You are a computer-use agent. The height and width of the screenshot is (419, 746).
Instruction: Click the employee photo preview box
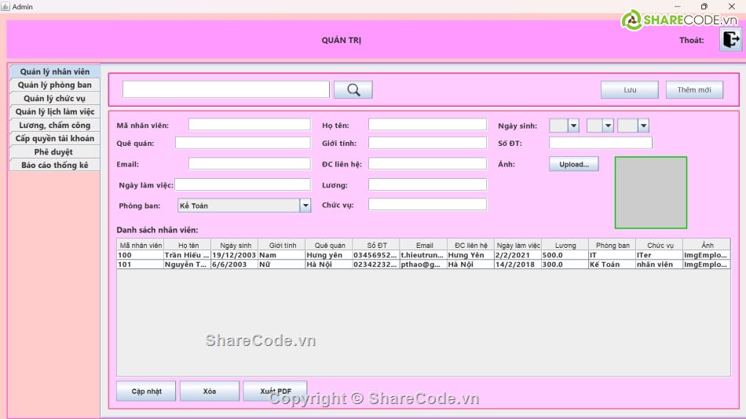point(650,192)
